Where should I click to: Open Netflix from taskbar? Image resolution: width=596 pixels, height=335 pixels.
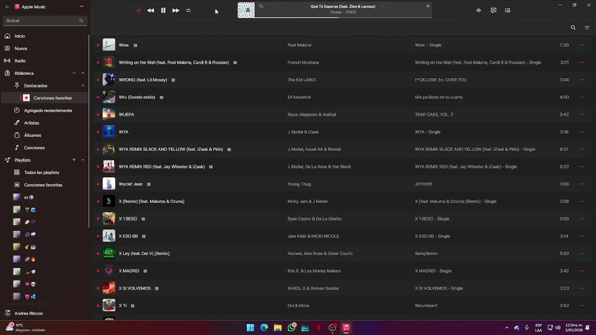318,328
